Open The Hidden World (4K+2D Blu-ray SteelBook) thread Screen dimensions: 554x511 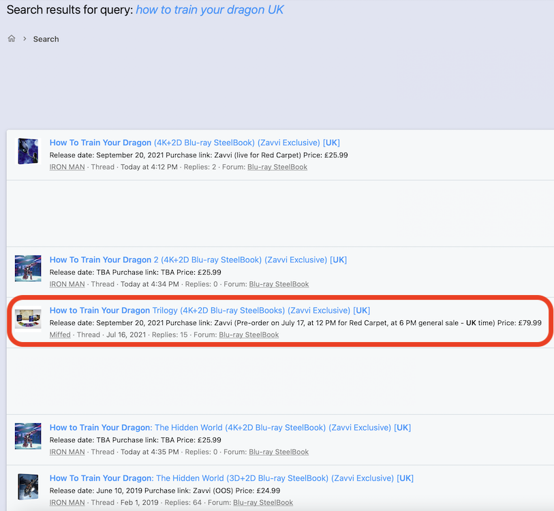pos(230,428)
